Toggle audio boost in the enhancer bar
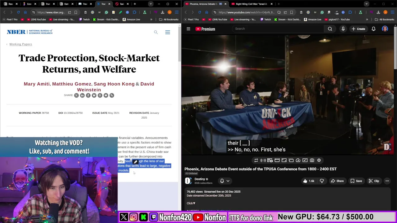397x223 pixels. click(263, 160)
